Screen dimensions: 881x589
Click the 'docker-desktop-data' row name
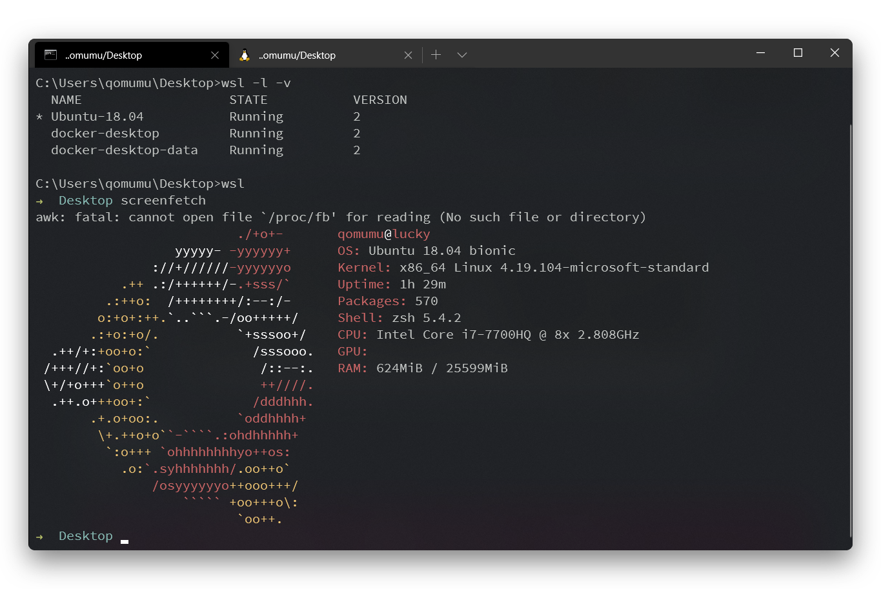(125, 150)
